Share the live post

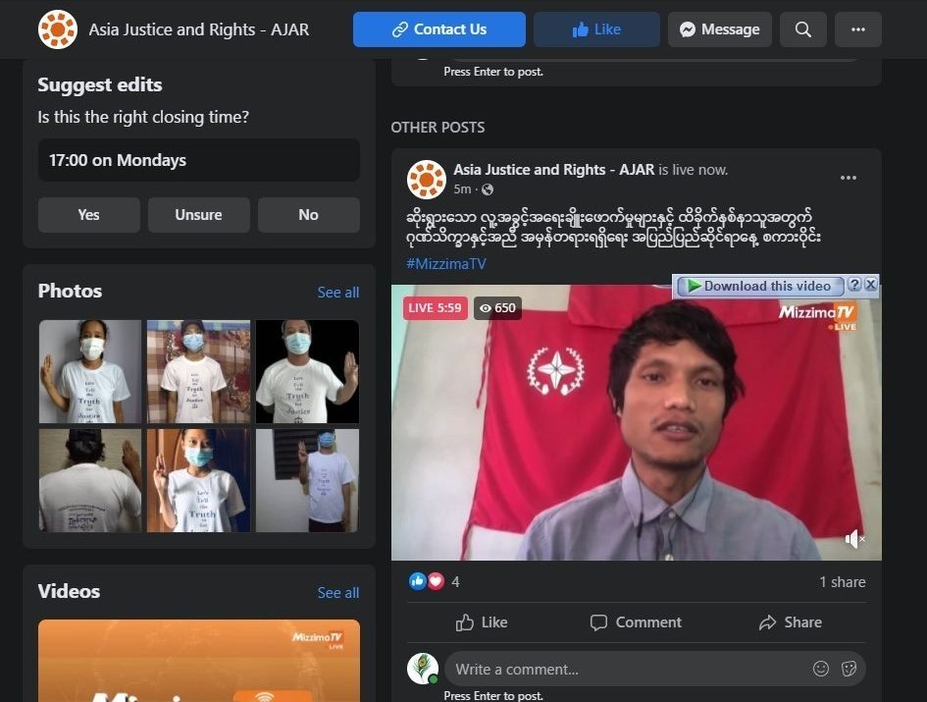(x=791, y=622)
